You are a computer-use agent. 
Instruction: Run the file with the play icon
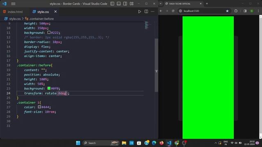(x=139, y=11)
